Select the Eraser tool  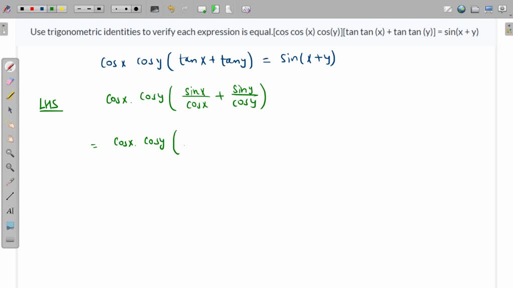tap(10, 81)
